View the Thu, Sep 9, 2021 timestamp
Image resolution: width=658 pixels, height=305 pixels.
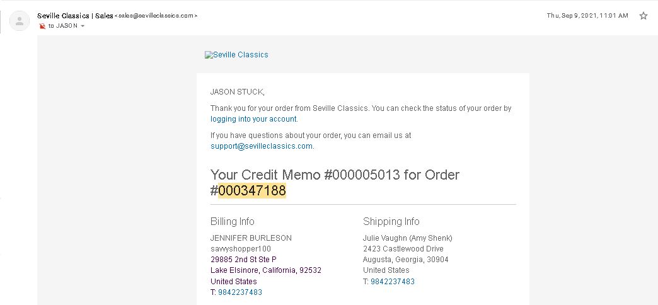587,16
